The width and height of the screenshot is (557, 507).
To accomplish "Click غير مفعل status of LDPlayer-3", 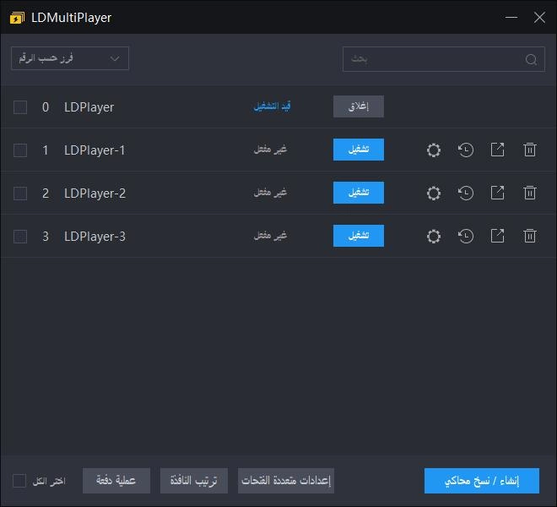I will (x=270, y=236).
